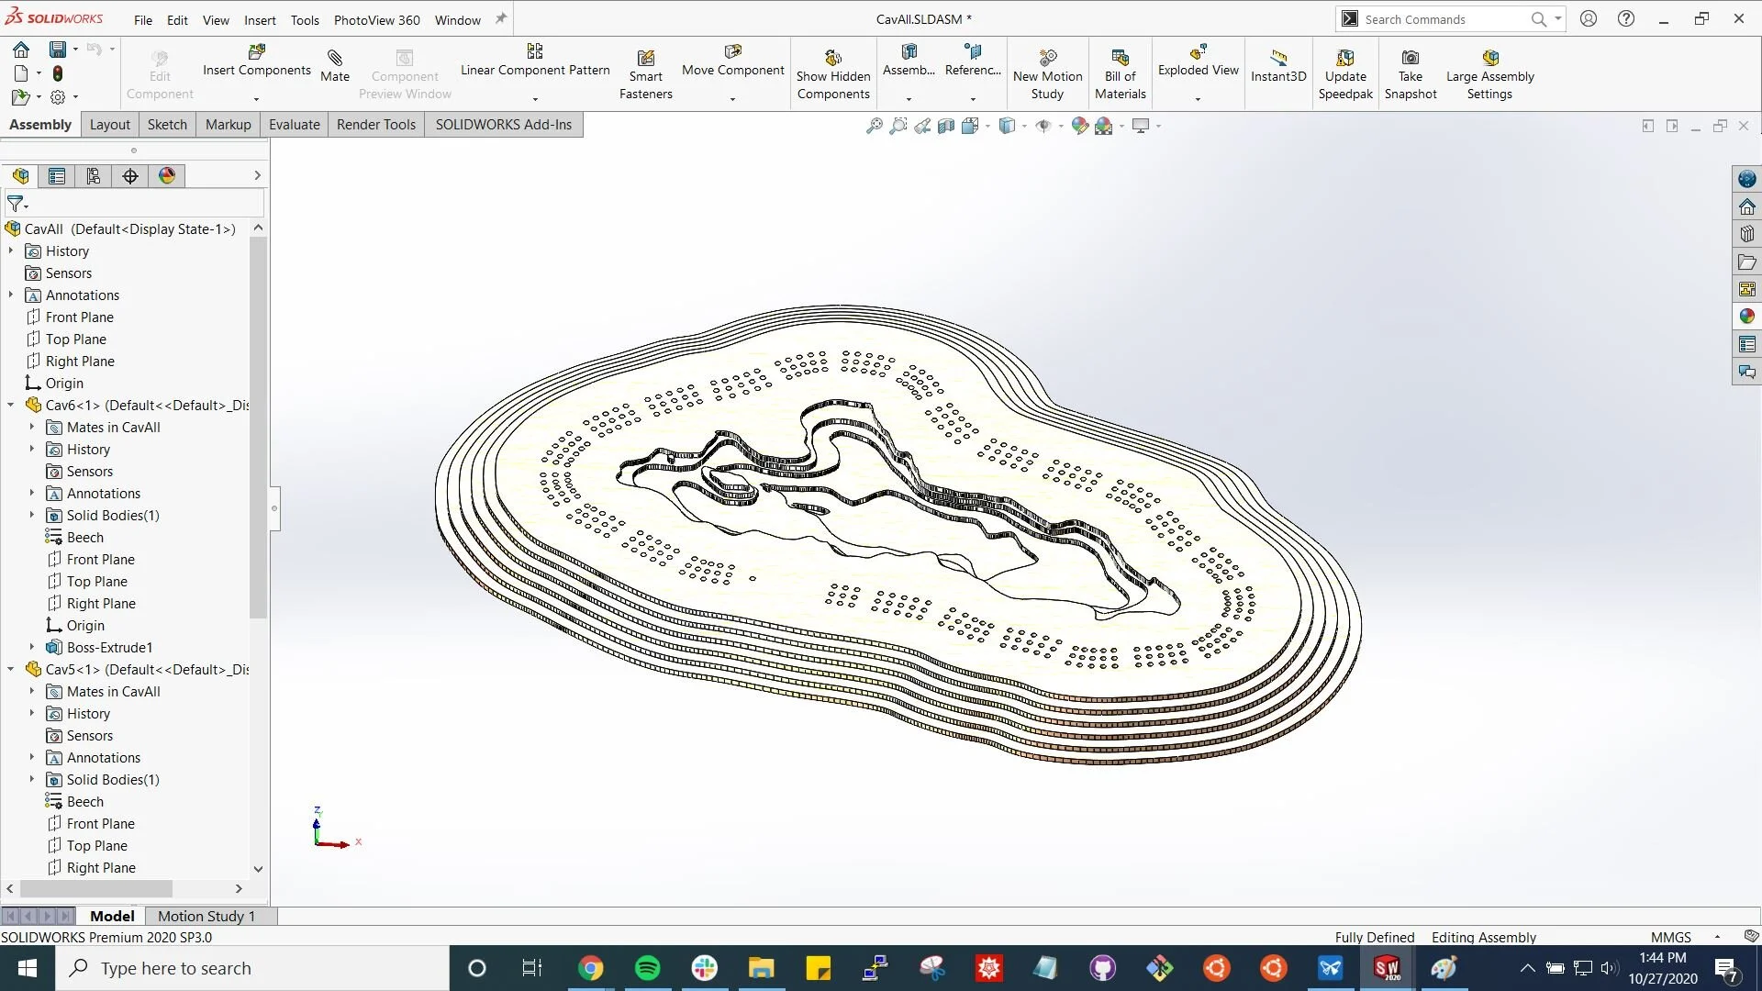Toggle the Component Preview Window

point(404,72)
